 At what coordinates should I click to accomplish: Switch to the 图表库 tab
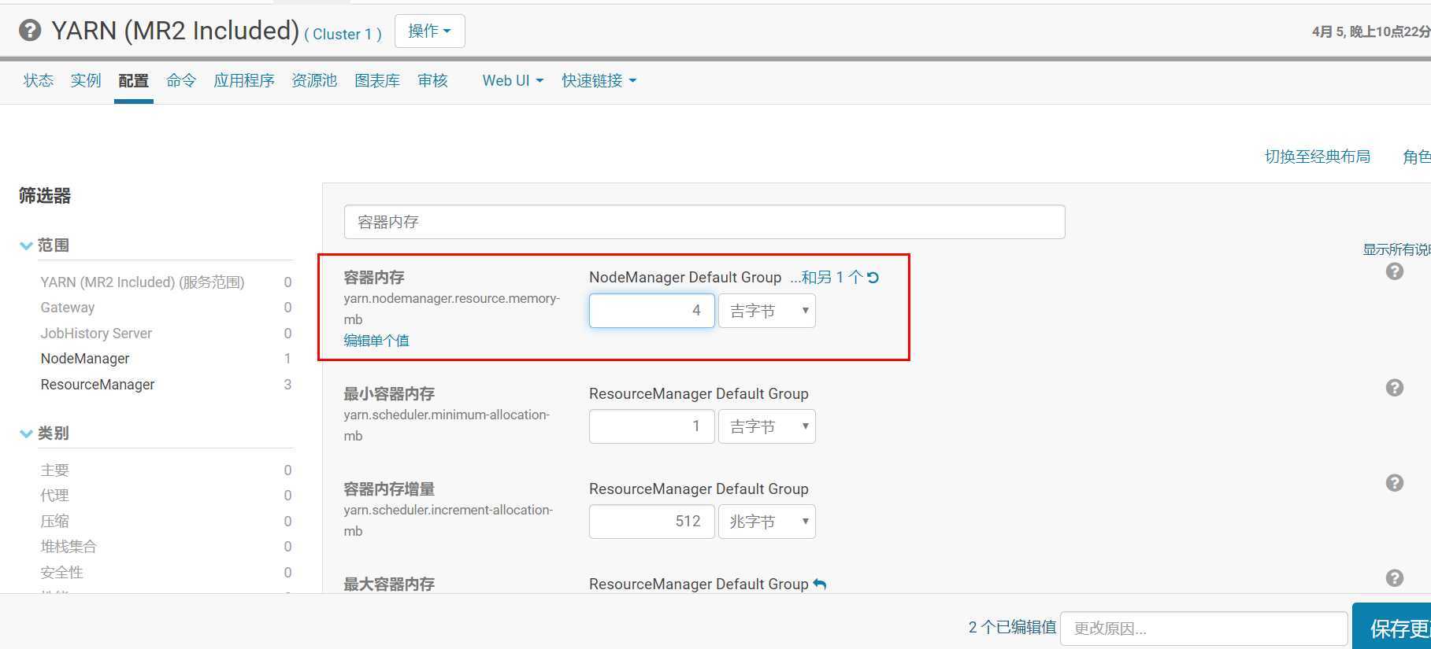377,80
